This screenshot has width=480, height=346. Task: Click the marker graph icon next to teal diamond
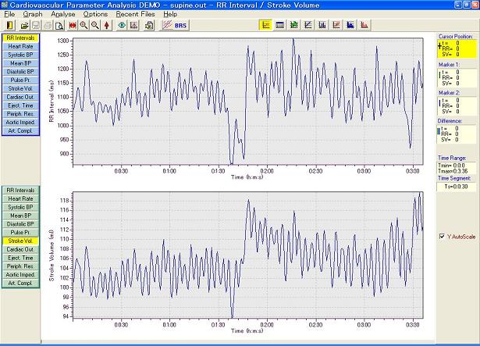(x=133, y=26)
